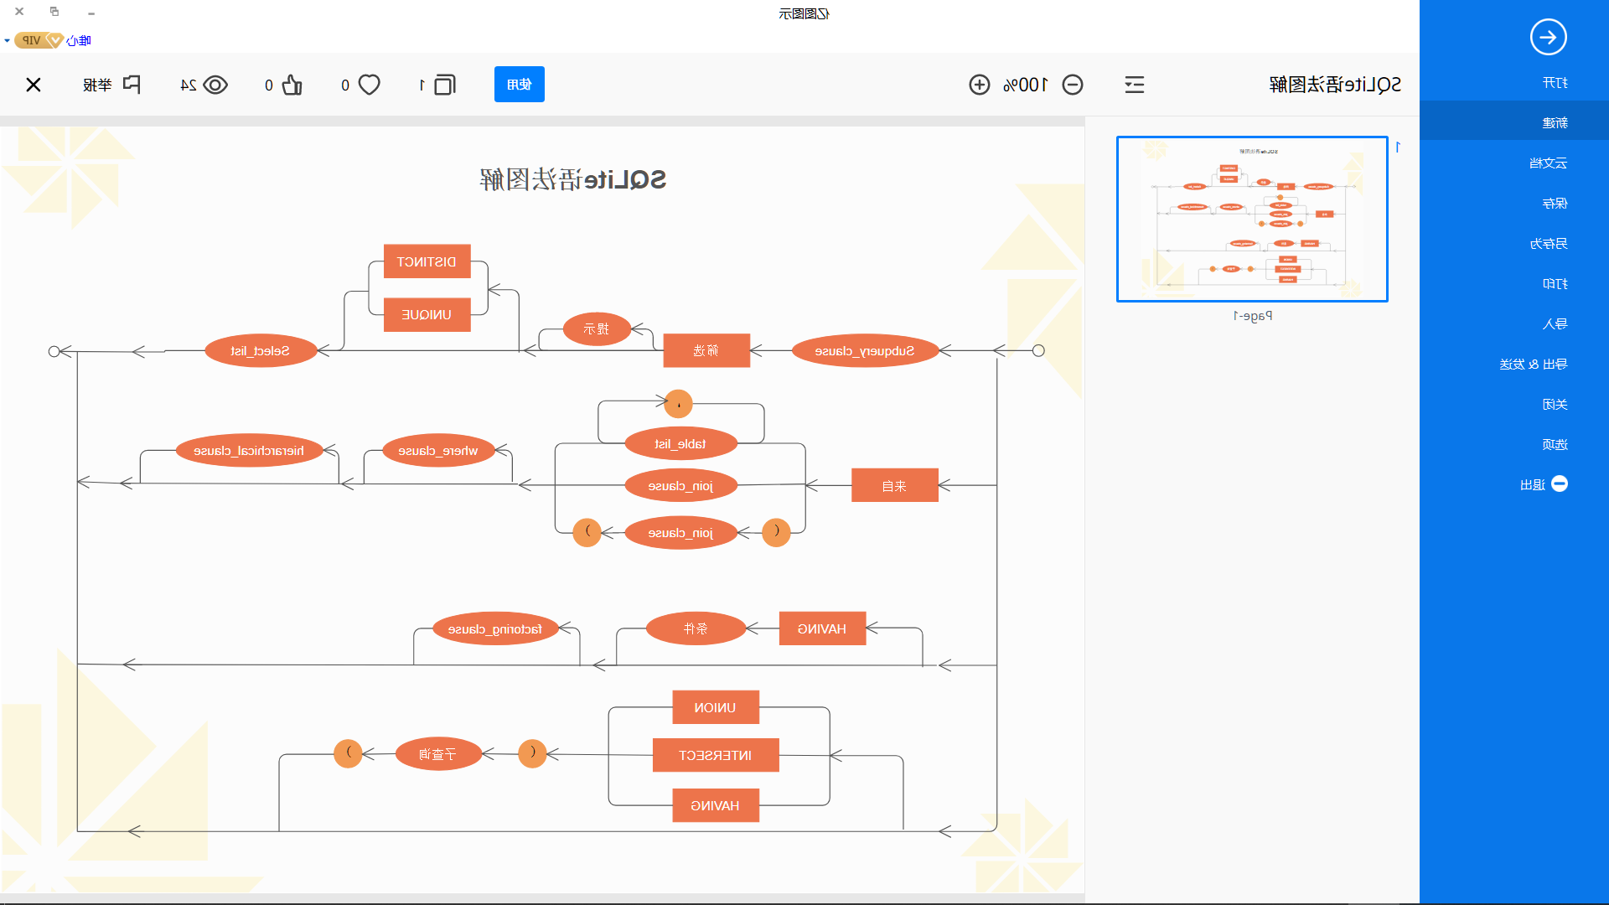
Task: Click the diagram heading SQLite语法图解
Action: click(572, 179)
